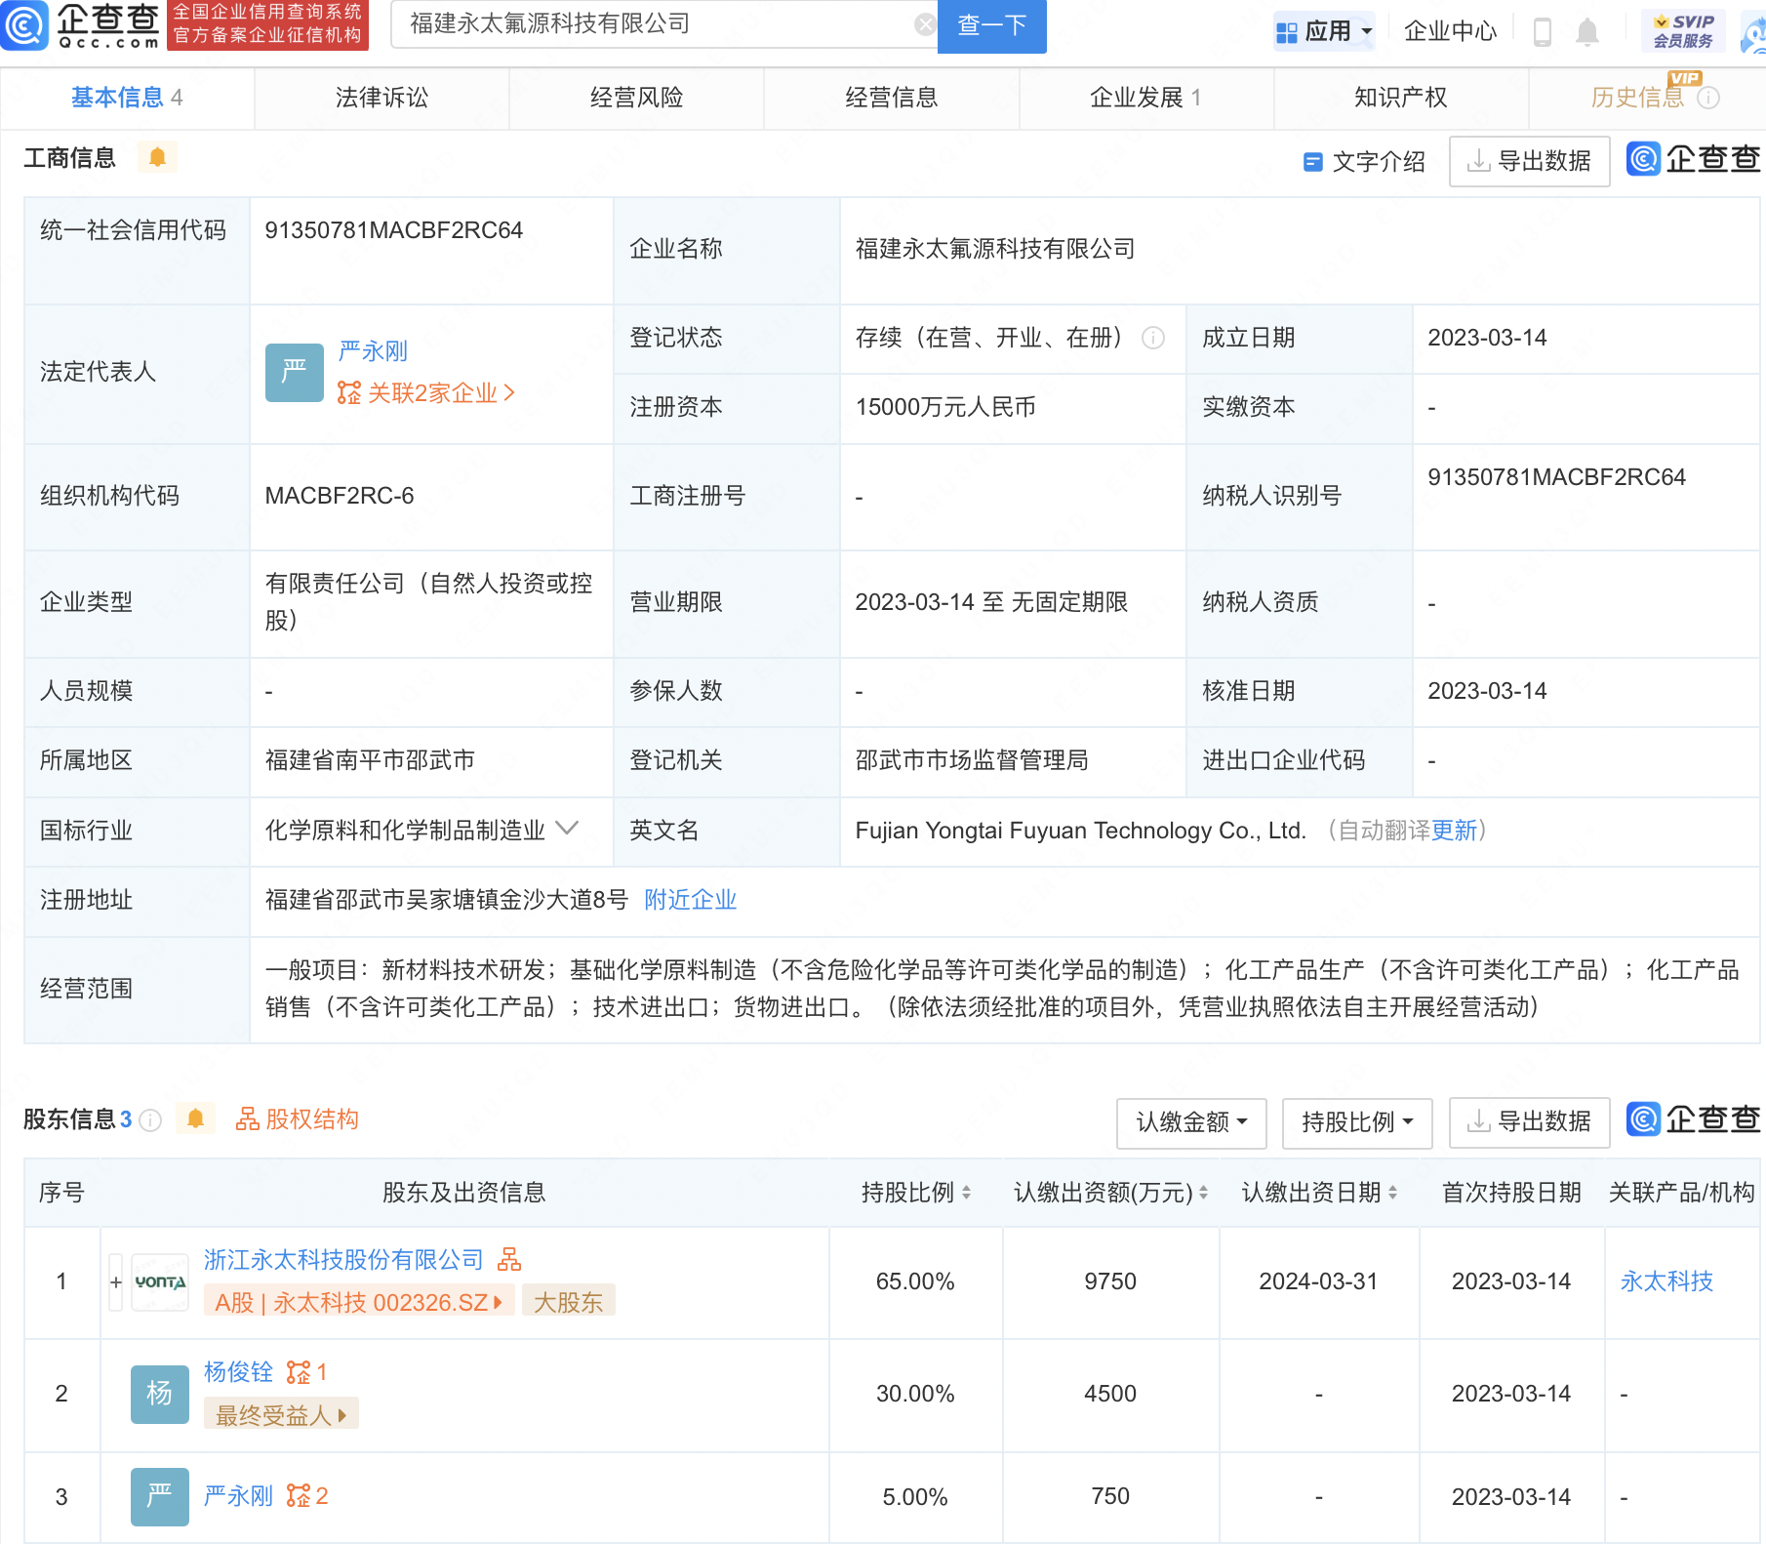Open 严永刚 legal representative link
1766x1544 pixels.
tap(373, 350)
